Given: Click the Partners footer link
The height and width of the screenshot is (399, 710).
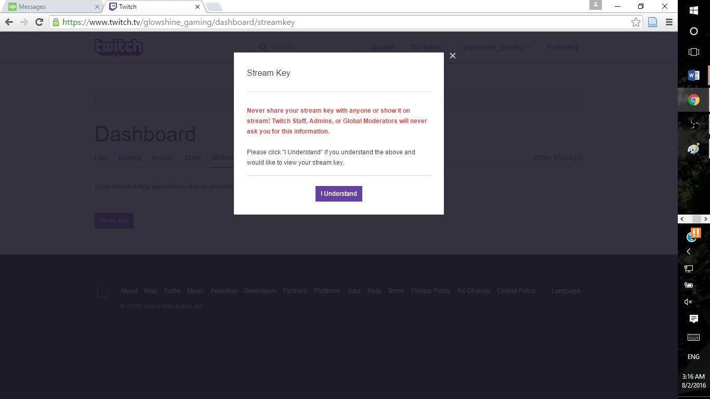Looking at the screenshot, I should 295,291.
